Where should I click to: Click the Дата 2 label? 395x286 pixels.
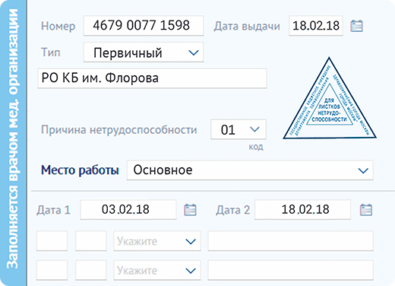point(233,210)
